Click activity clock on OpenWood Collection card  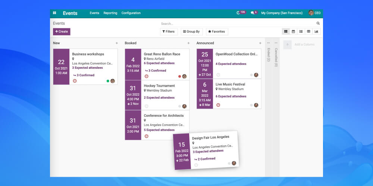tap(218, 75)
